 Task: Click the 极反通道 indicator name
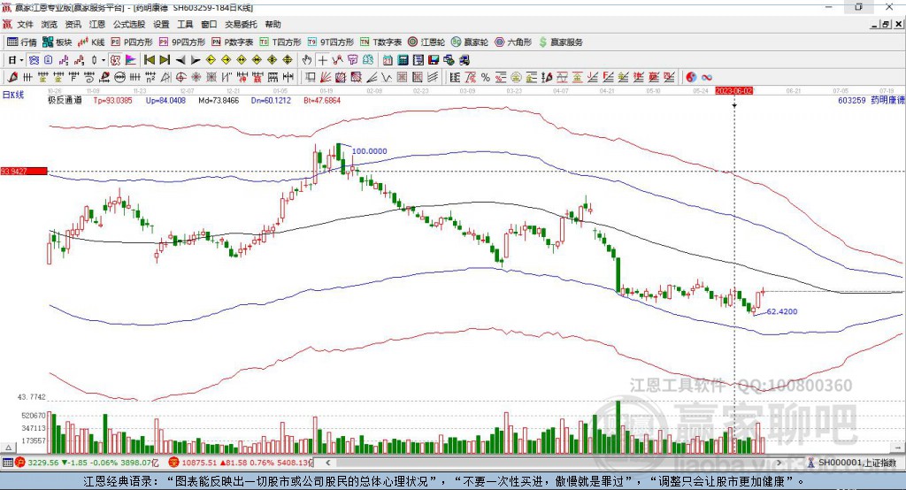(65, 101)
